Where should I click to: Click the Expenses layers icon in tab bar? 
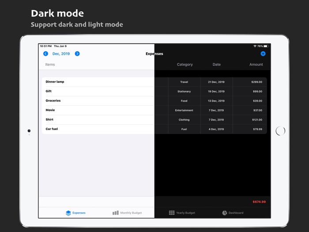tap(68, 213)
